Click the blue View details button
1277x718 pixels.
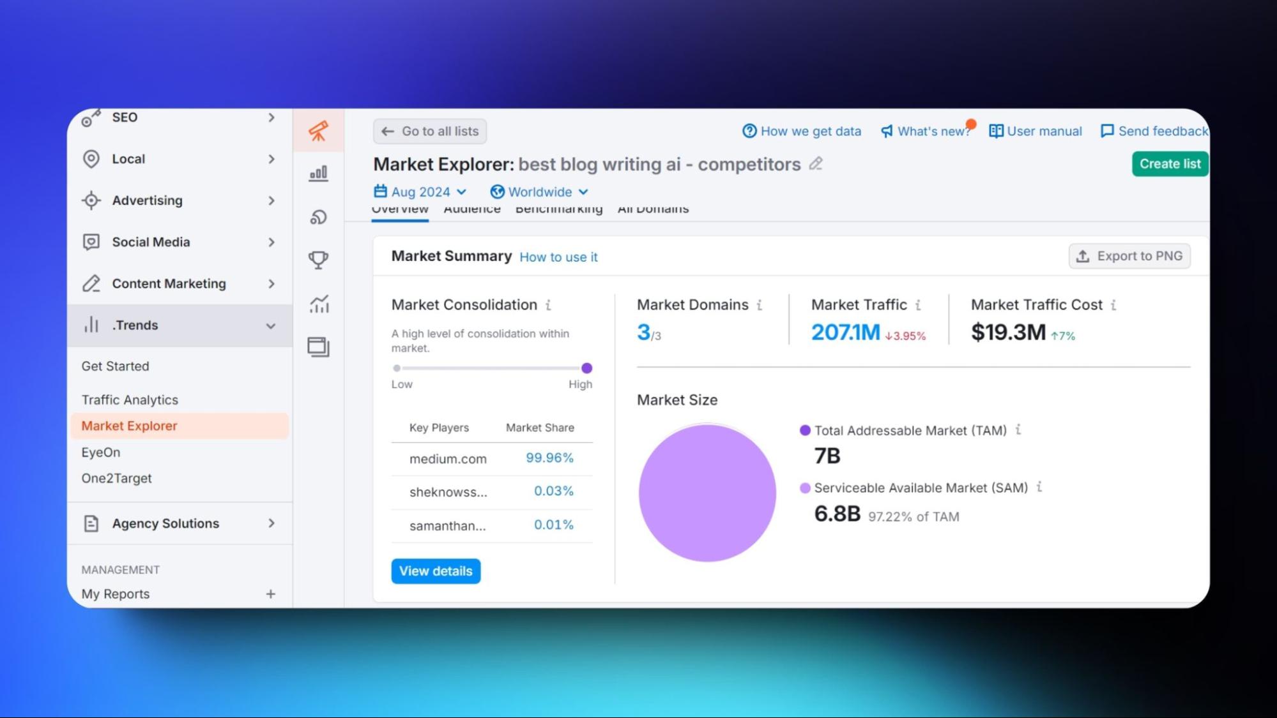click(x=436, y=571)
